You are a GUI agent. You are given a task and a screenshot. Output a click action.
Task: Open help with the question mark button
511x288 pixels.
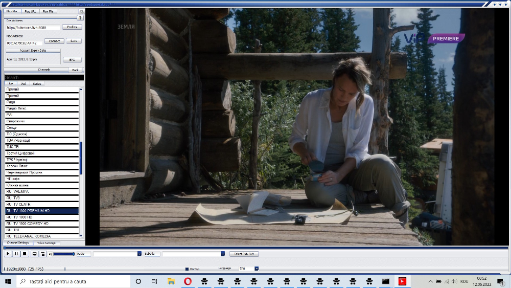[80, 18]
